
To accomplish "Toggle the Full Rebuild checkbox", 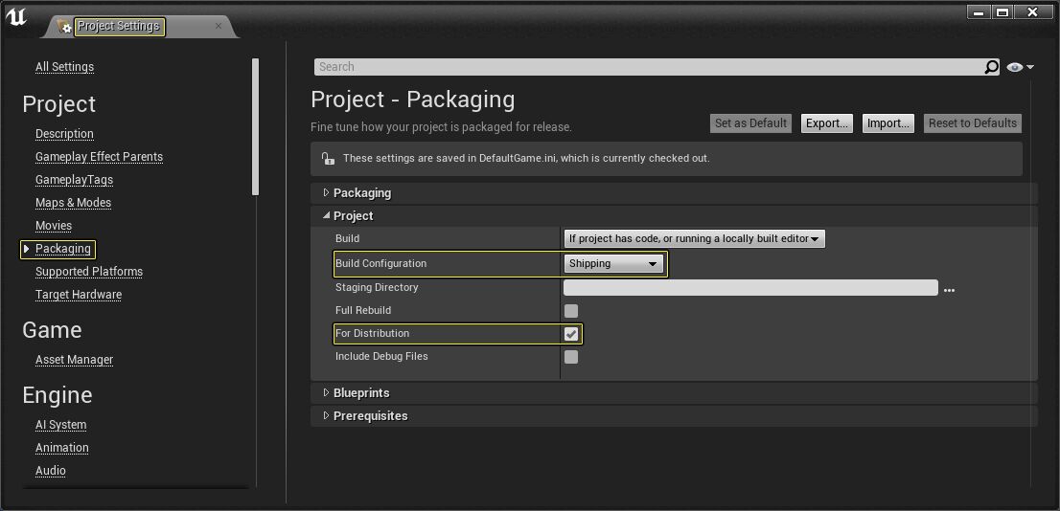I will pyautogui.click(x=571, y=311).
